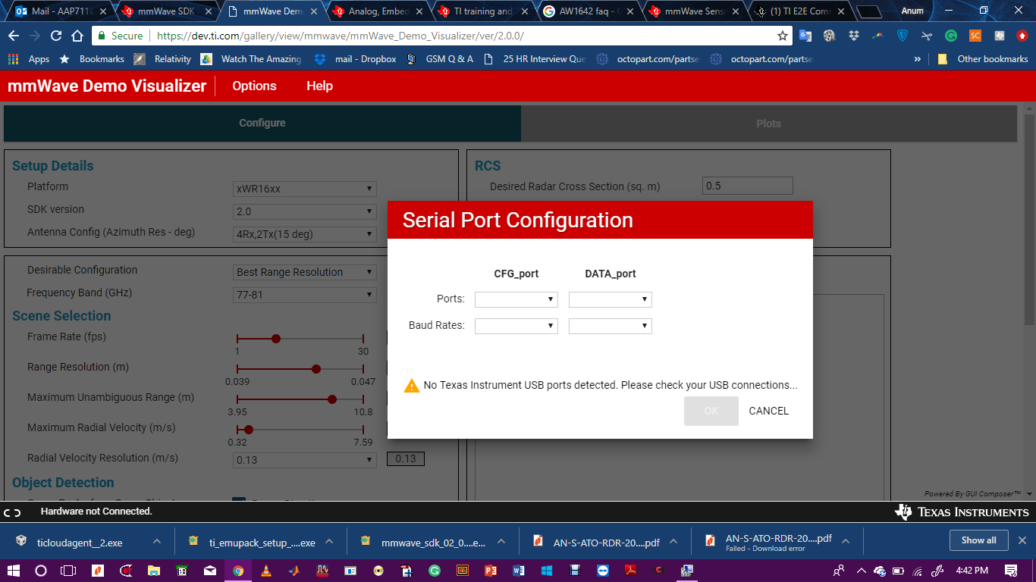Expand options for the failed PDF download
The height and width of the screenshot is (582, 1036).
pyautogui.click(x=845, y=541)
